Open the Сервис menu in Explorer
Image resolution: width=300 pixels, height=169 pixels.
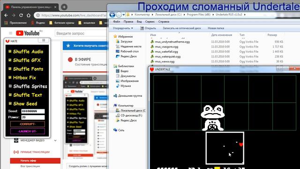150,22
